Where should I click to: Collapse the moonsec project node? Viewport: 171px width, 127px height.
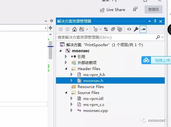pos(60,51)
